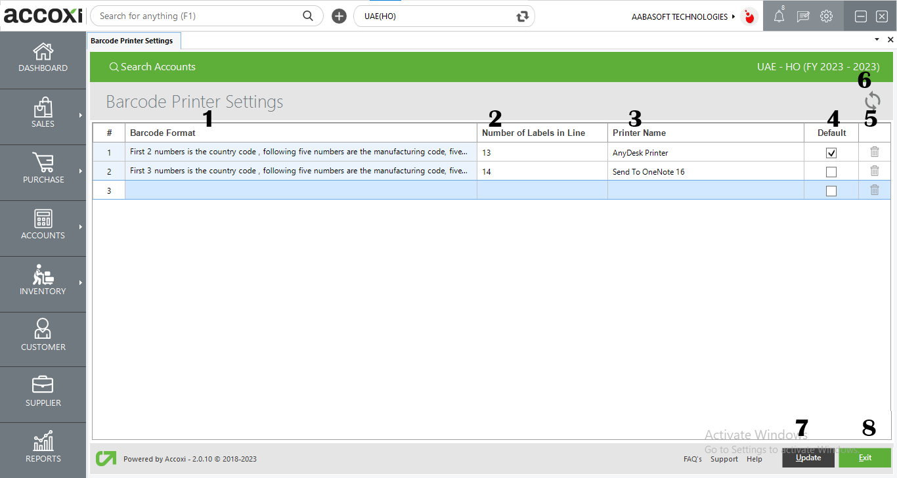Open the settings gear icon
The image size is (897, 478).
pos(826,16)
